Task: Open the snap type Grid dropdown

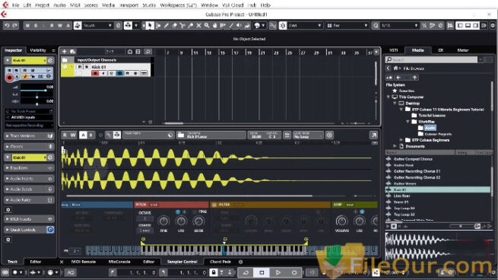Action: (x=305, y=25)
